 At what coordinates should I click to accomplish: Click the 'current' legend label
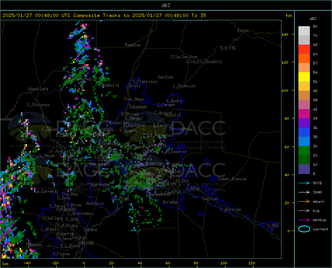(x=321, y=229)
